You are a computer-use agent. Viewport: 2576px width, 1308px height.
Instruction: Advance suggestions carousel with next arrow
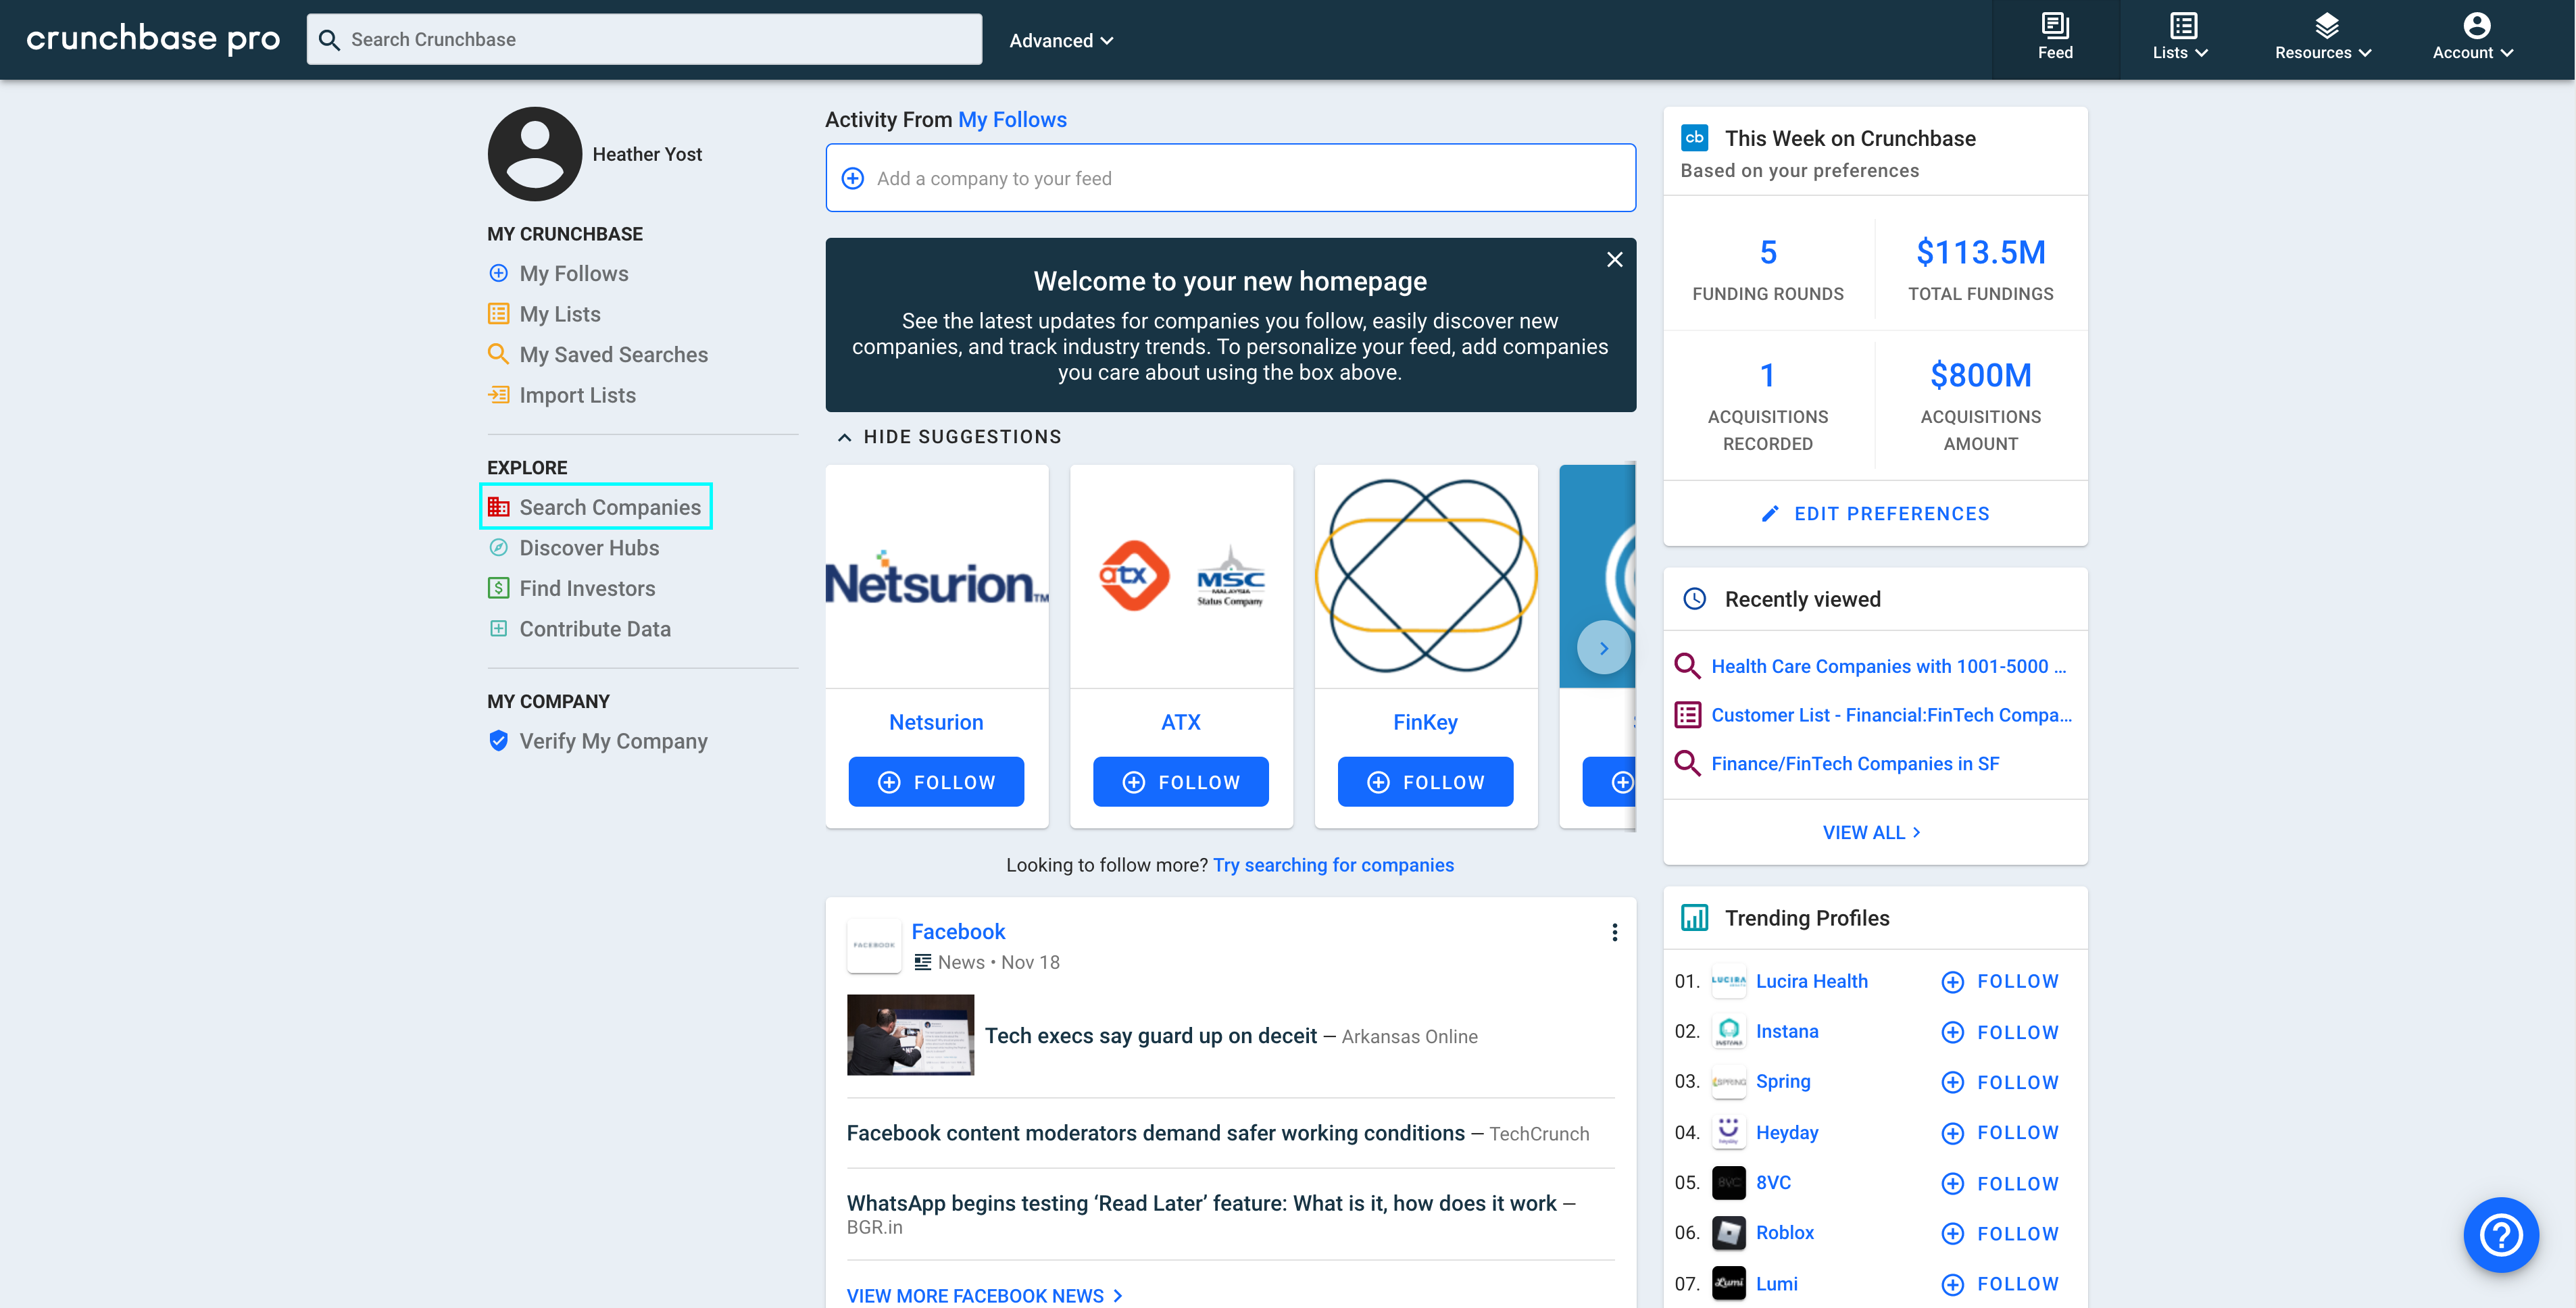(1603, 648)
